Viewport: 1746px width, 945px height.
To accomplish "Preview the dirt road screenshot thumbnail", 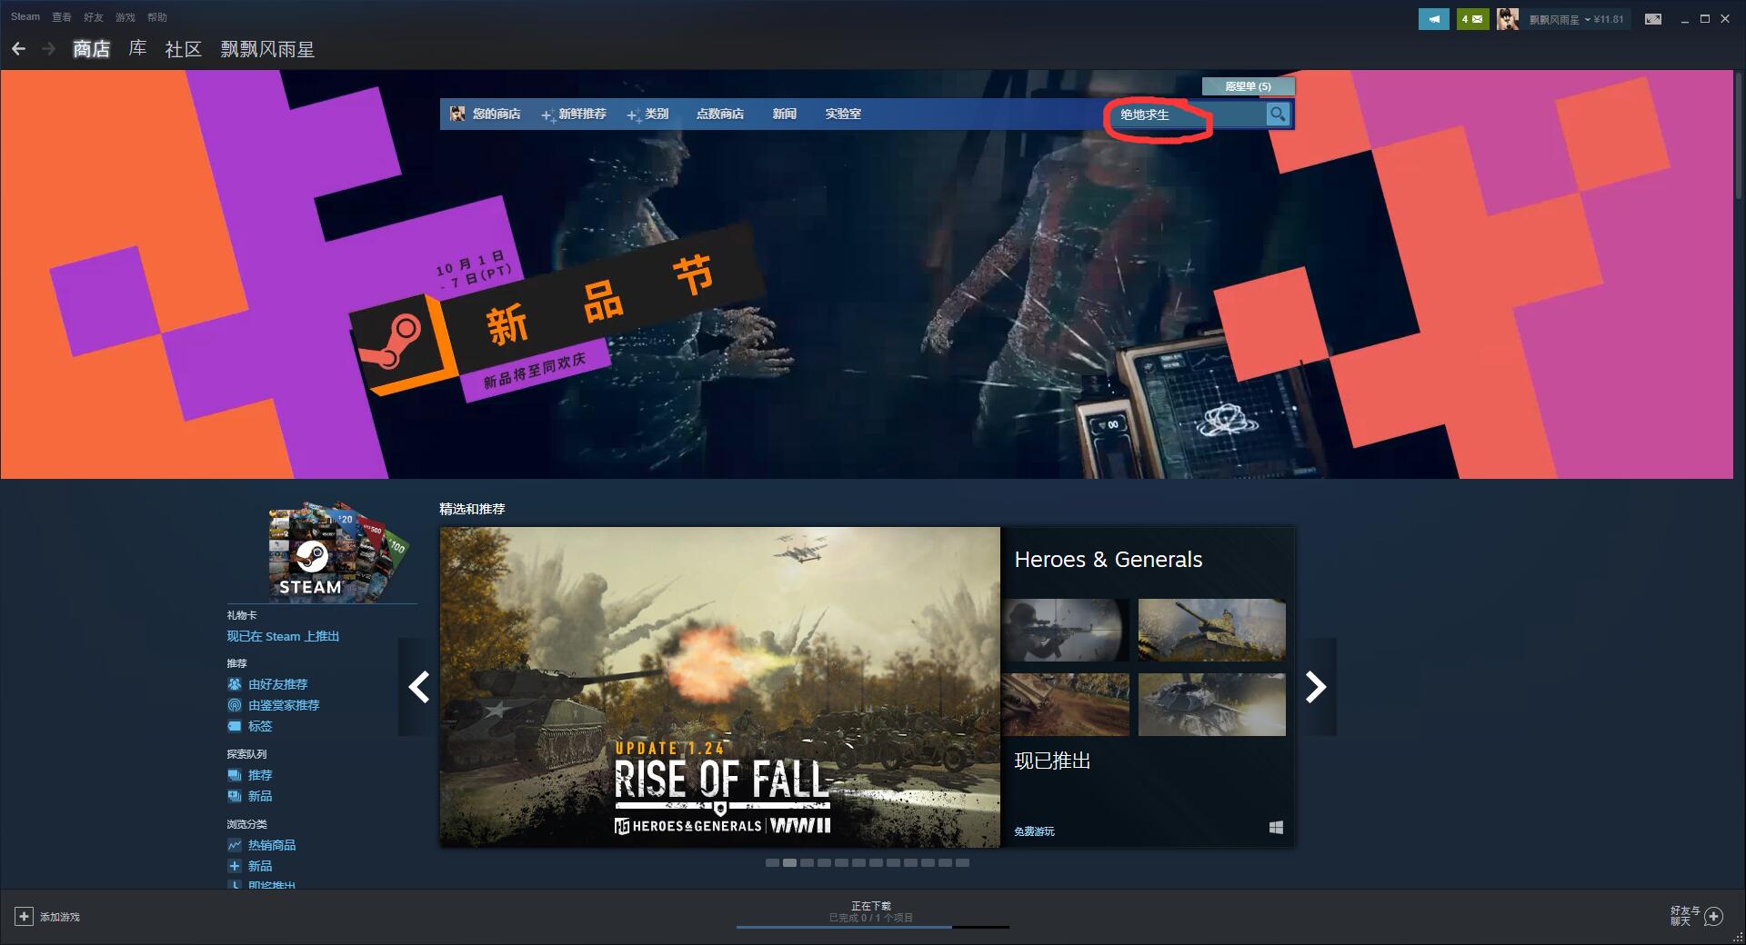I will (x=1065, y=704).
